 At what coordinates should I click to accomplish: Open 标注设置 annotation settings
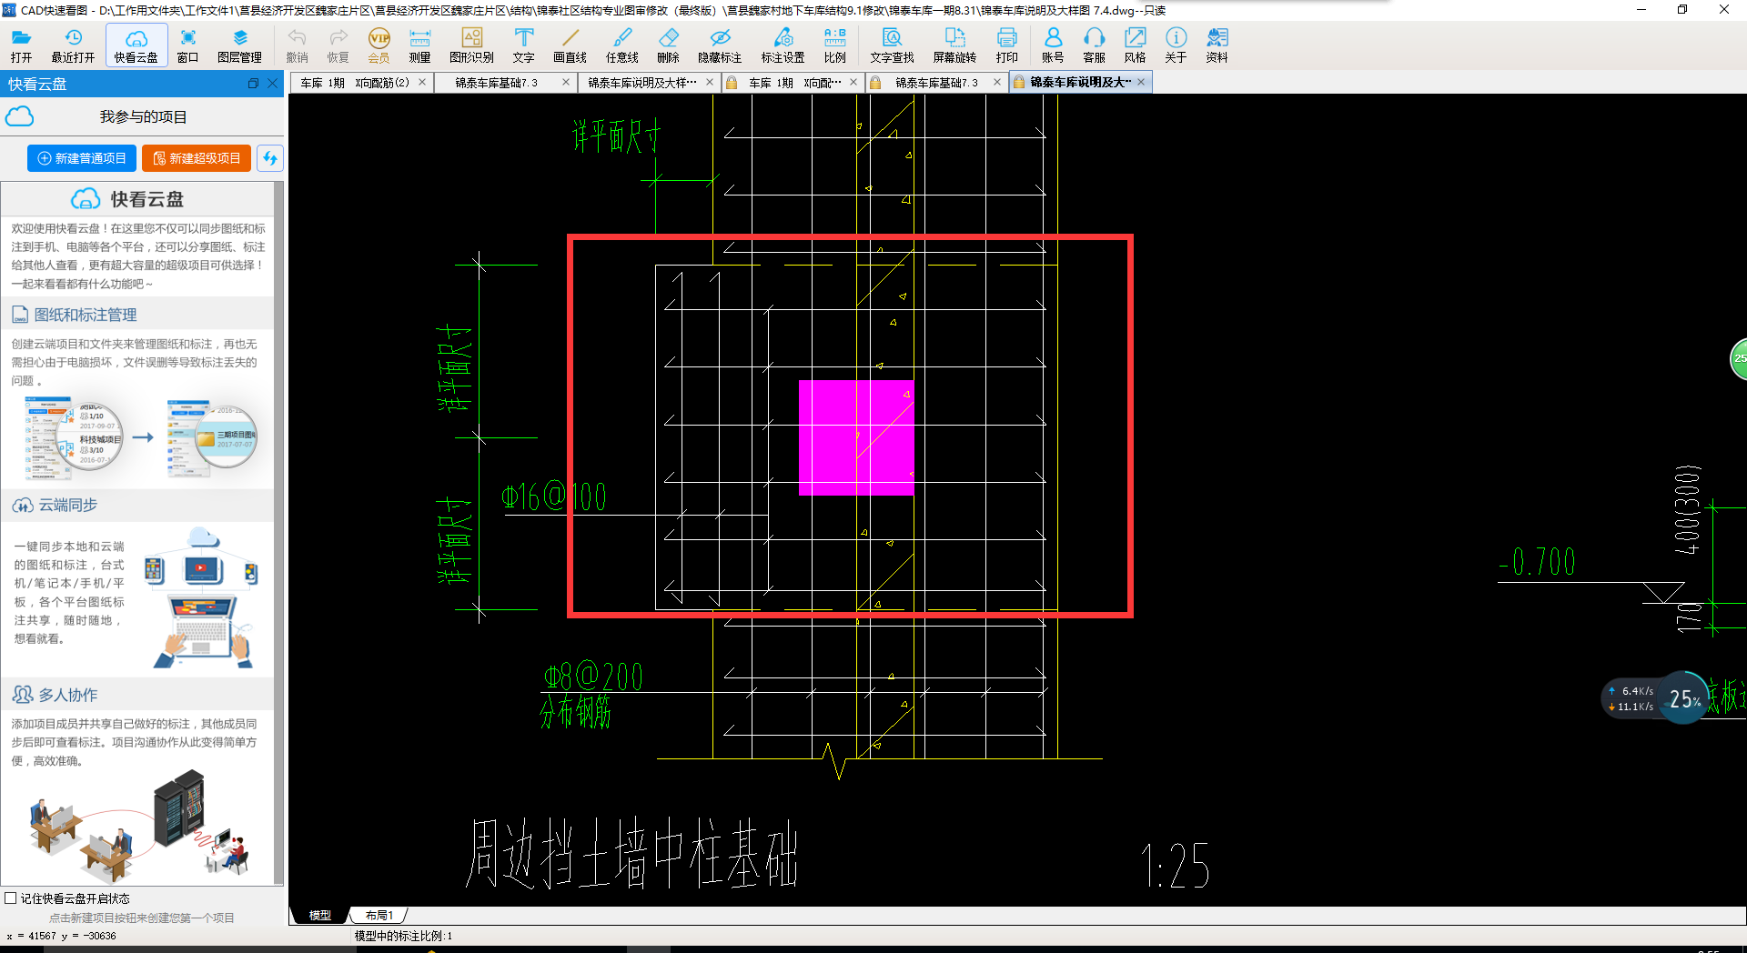pos(783,45)
